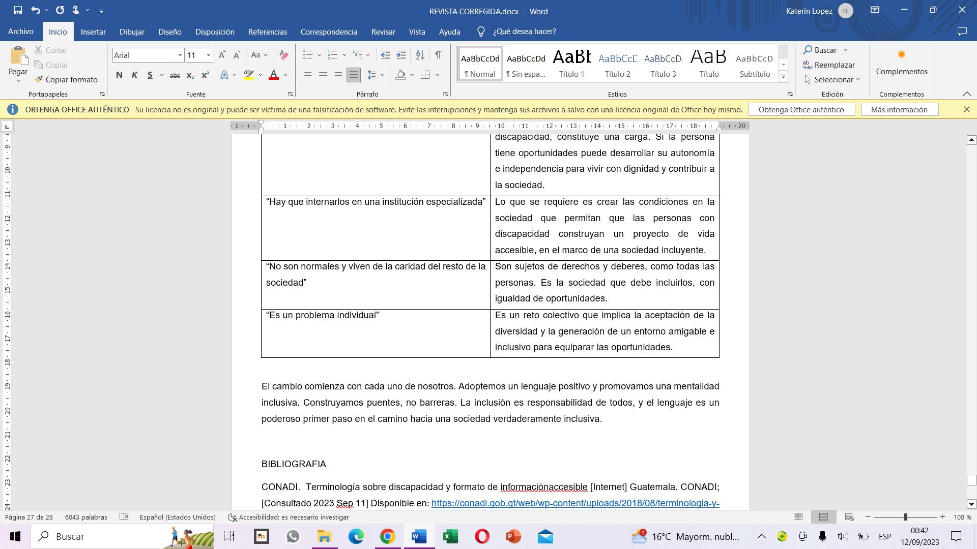Click the Sort A-Z paragraph icon
Screen dimensions: 977x549
click(420, 55)
